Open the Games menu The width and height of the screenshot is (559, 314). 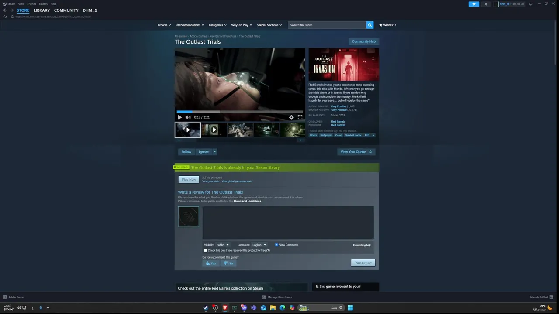43,4
